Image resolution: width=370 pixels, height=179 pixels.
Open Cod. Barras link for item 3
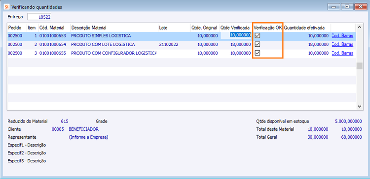click(342, 54)
